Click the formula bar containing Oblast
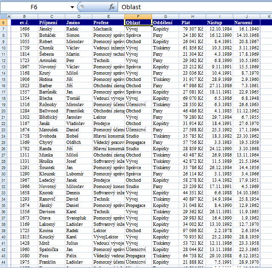The width and height of the screenshot is (272, 268). pos(195,7)
